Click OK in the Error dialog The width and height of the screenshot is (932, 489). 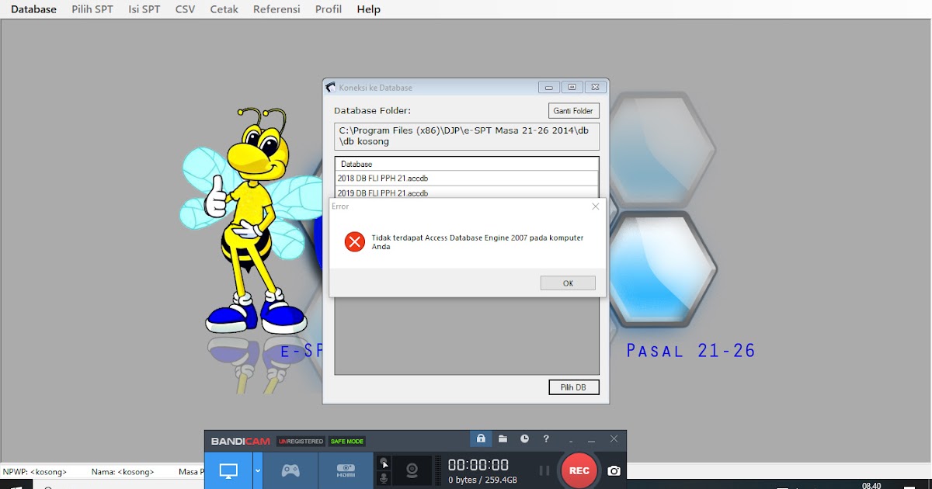pyautogui.click(x=568, y=283)
